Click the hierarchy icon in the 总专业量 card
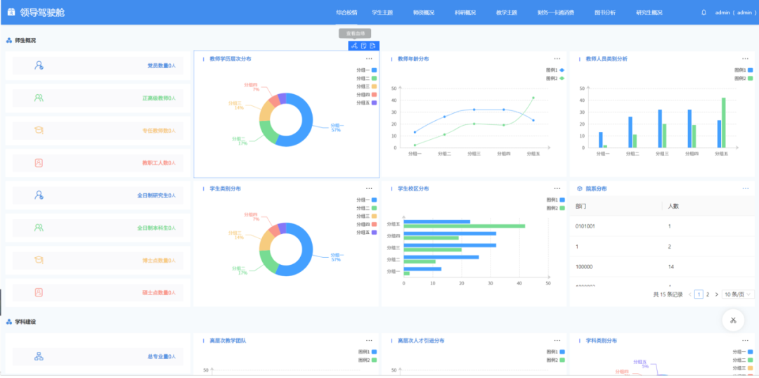This screenshot has height=378, width=759. (39, 356)
